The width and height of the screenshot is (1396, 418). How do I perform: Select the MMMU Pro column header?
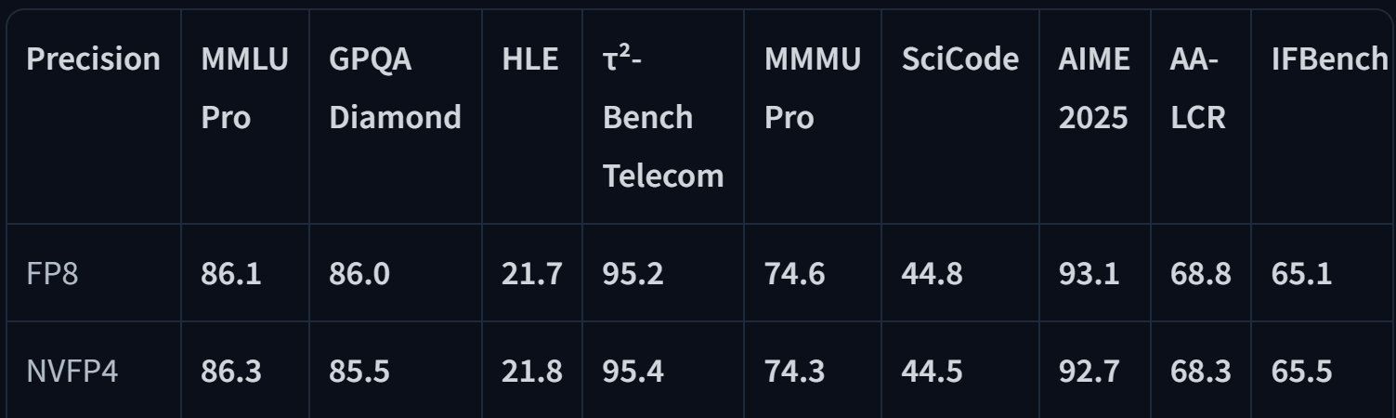pos(813,88)
